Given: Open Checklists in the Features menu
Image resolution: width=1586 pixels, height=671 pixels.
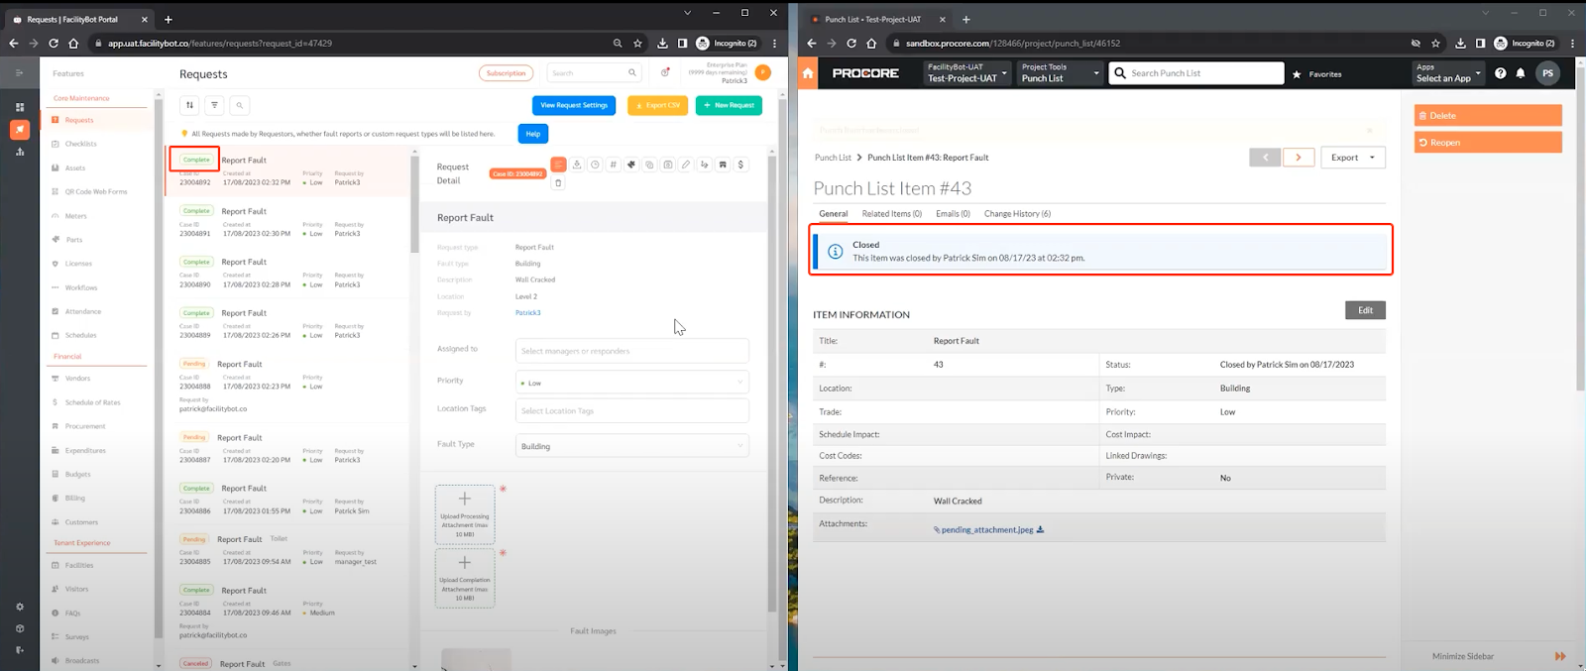Looking at the screenshot, I should click(x=80, y=144).
